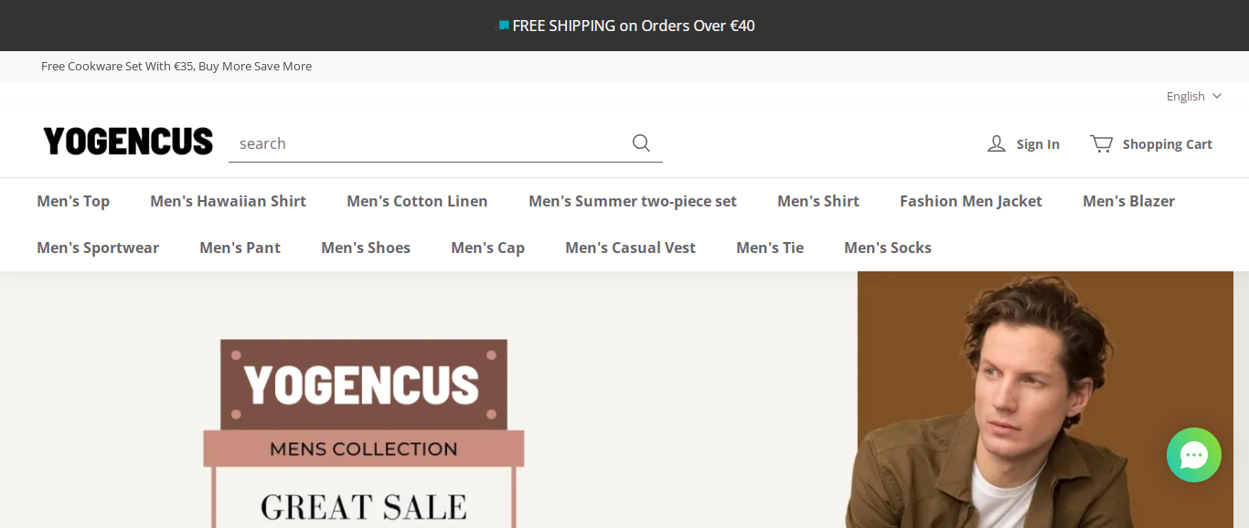Click the Free Cookware Set promo text
This screenshot has width=1249, height=528.
click(x=176, y=66)
